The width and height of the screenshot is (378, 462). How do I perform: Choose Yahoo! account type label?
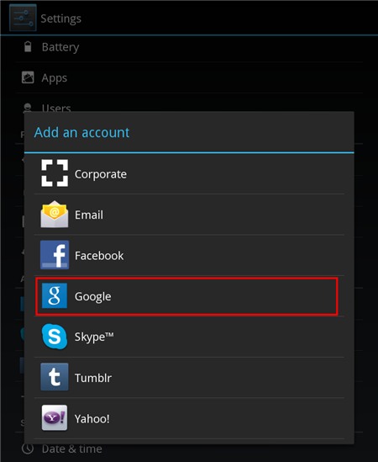pyautogui.click(x=92, y=418)
